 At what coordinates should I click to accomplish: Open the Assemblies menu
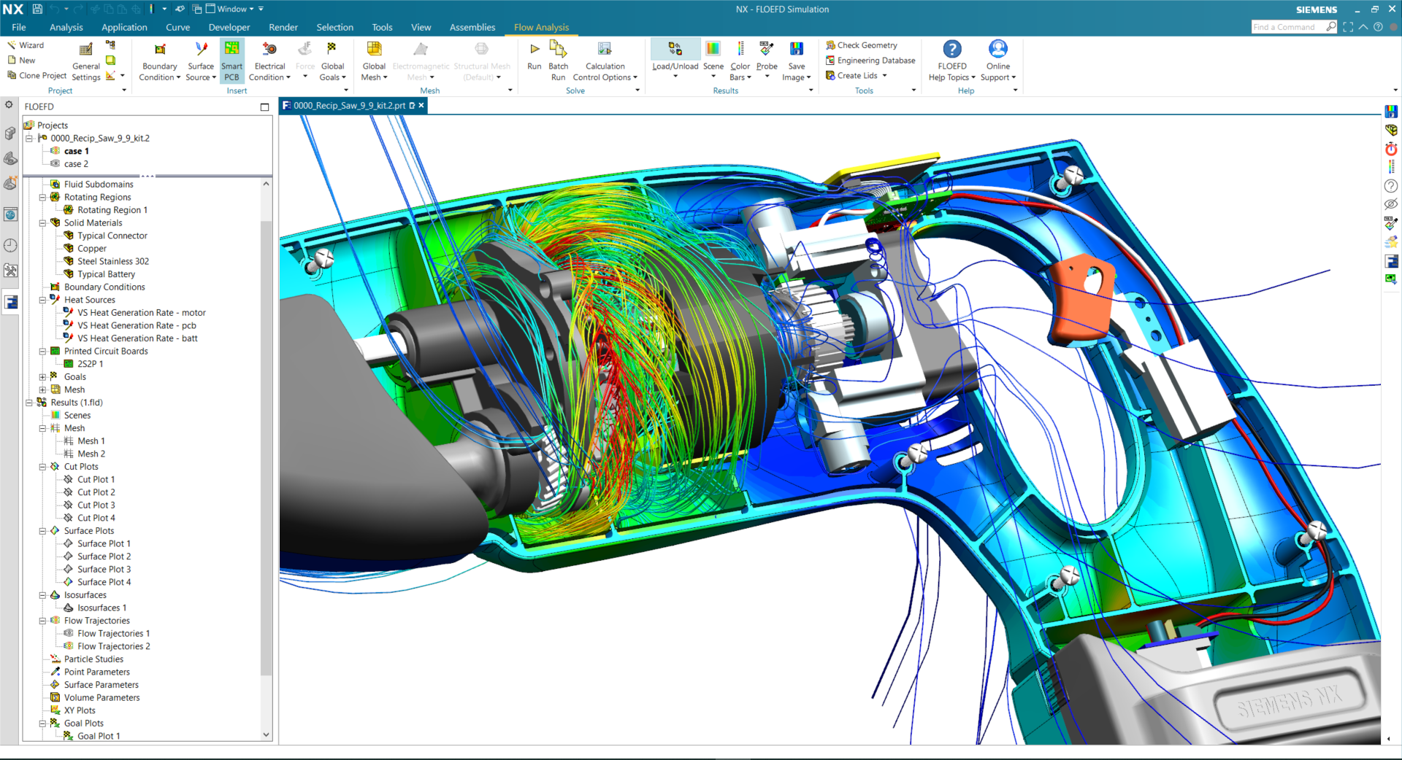point(472,27)
